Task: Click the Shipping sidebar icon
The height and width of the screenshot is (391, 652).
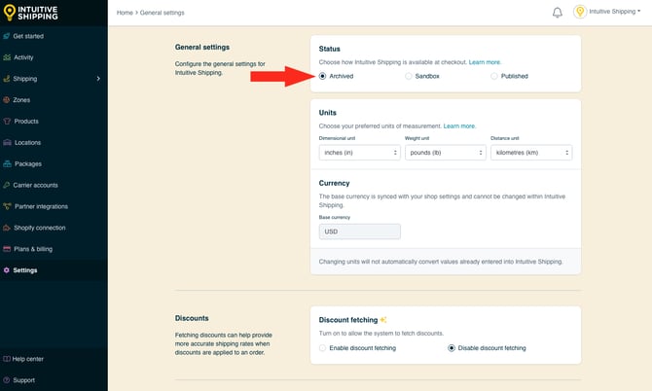Action: (x=6, y=79)
